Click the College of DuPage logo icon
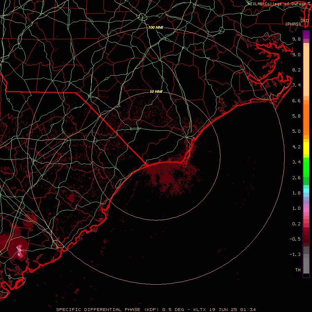This screenshot has height=312, width=312. (309, 3)
